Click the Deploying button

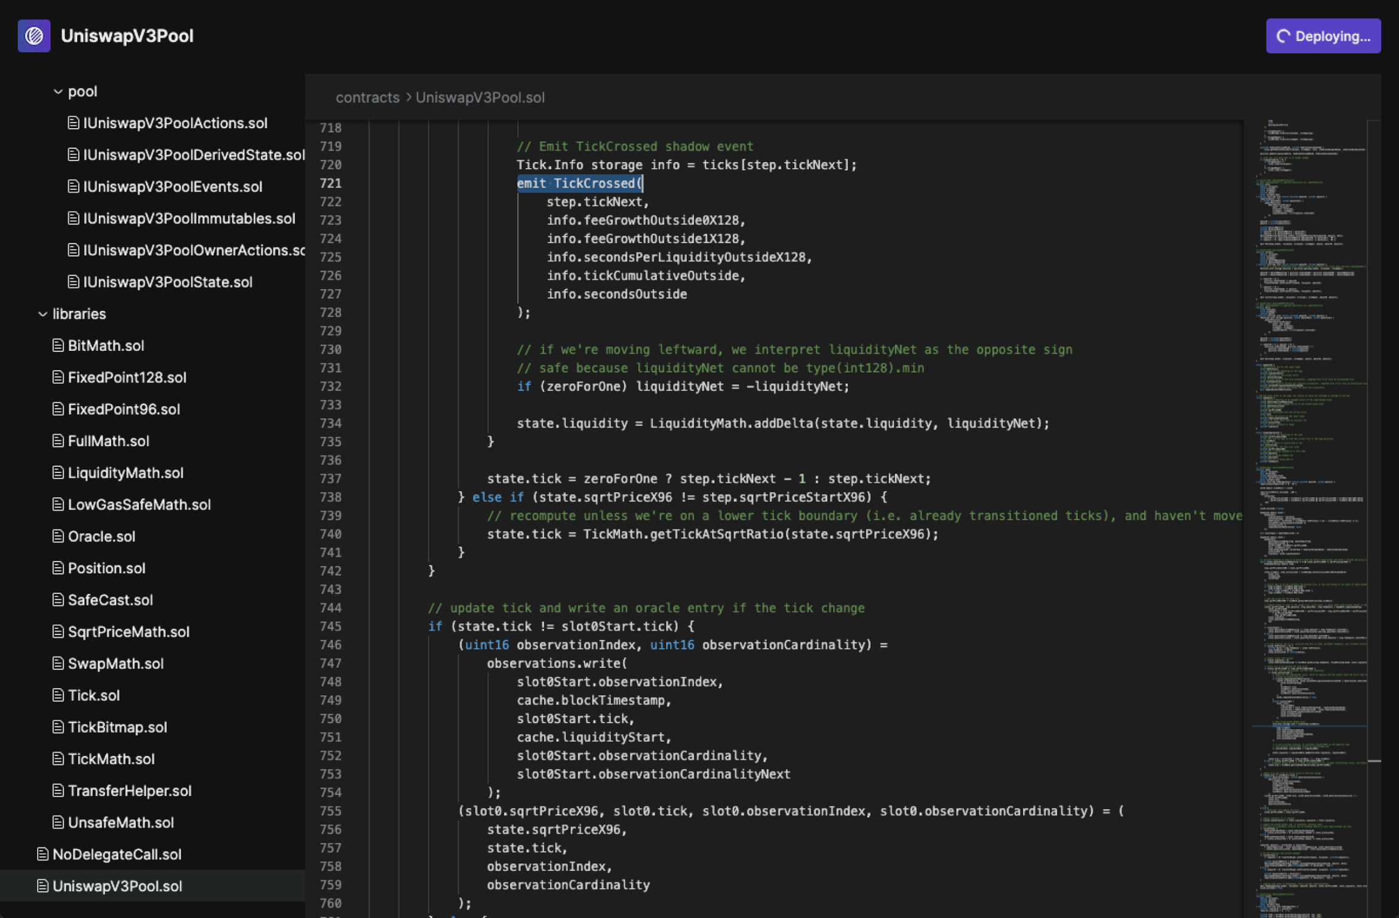pyautogui.click(x=1323, y=36)
